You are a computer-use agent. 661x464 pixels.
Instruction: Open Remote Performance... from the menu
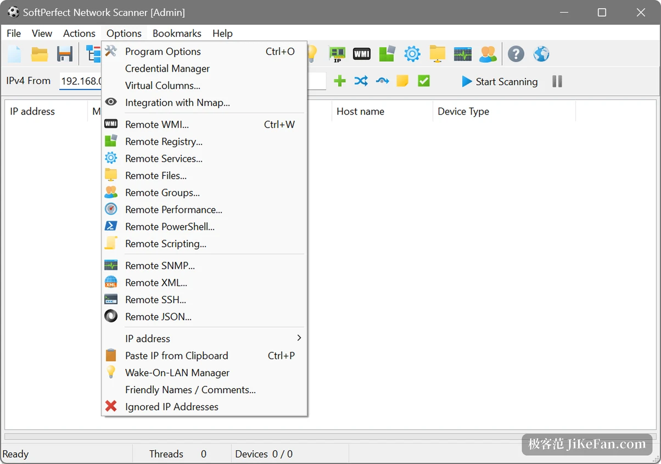pos(204,210)
